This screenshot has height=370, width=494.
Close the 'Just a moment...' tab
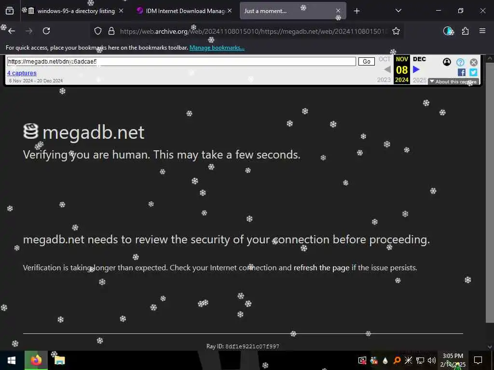point(338,11)
